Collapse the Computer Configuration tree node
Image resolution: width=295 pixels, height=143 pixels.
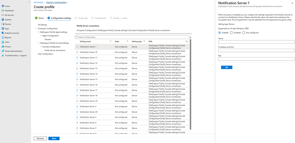[36, 28]
